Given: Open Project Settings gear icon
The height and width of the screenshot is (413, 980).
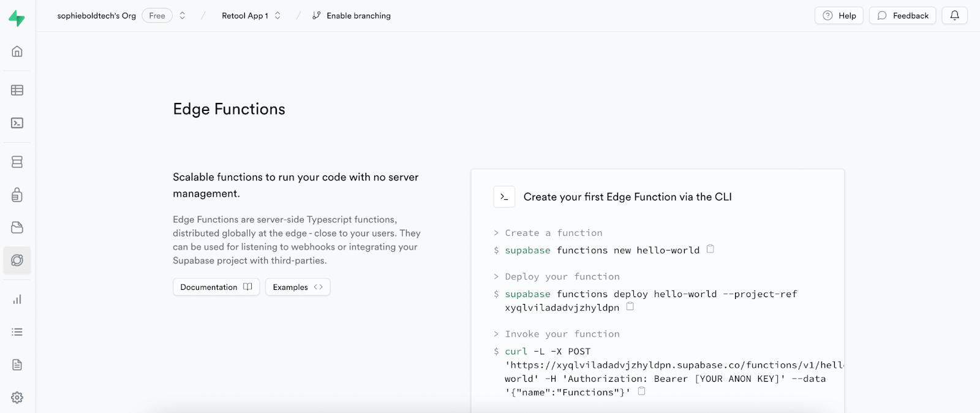Looking at the screenshot, I should 17,398.
